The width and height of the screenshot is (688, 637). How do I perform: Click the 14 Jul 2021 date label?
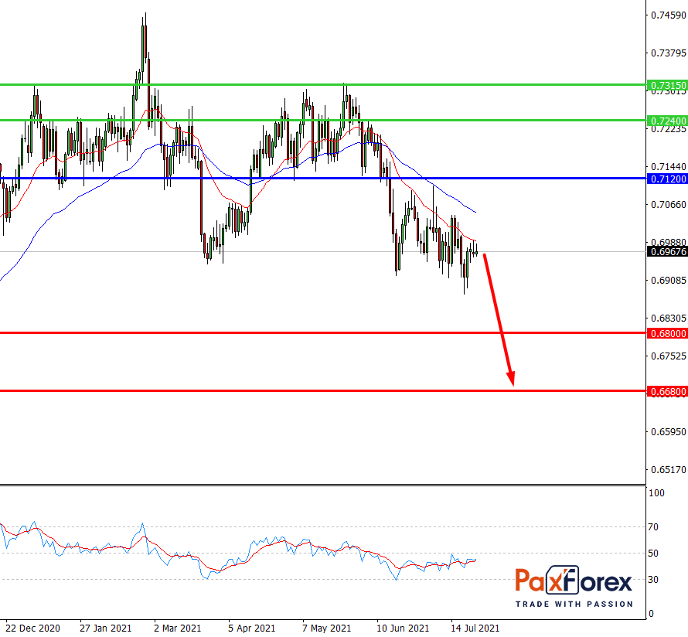point(475,628)
